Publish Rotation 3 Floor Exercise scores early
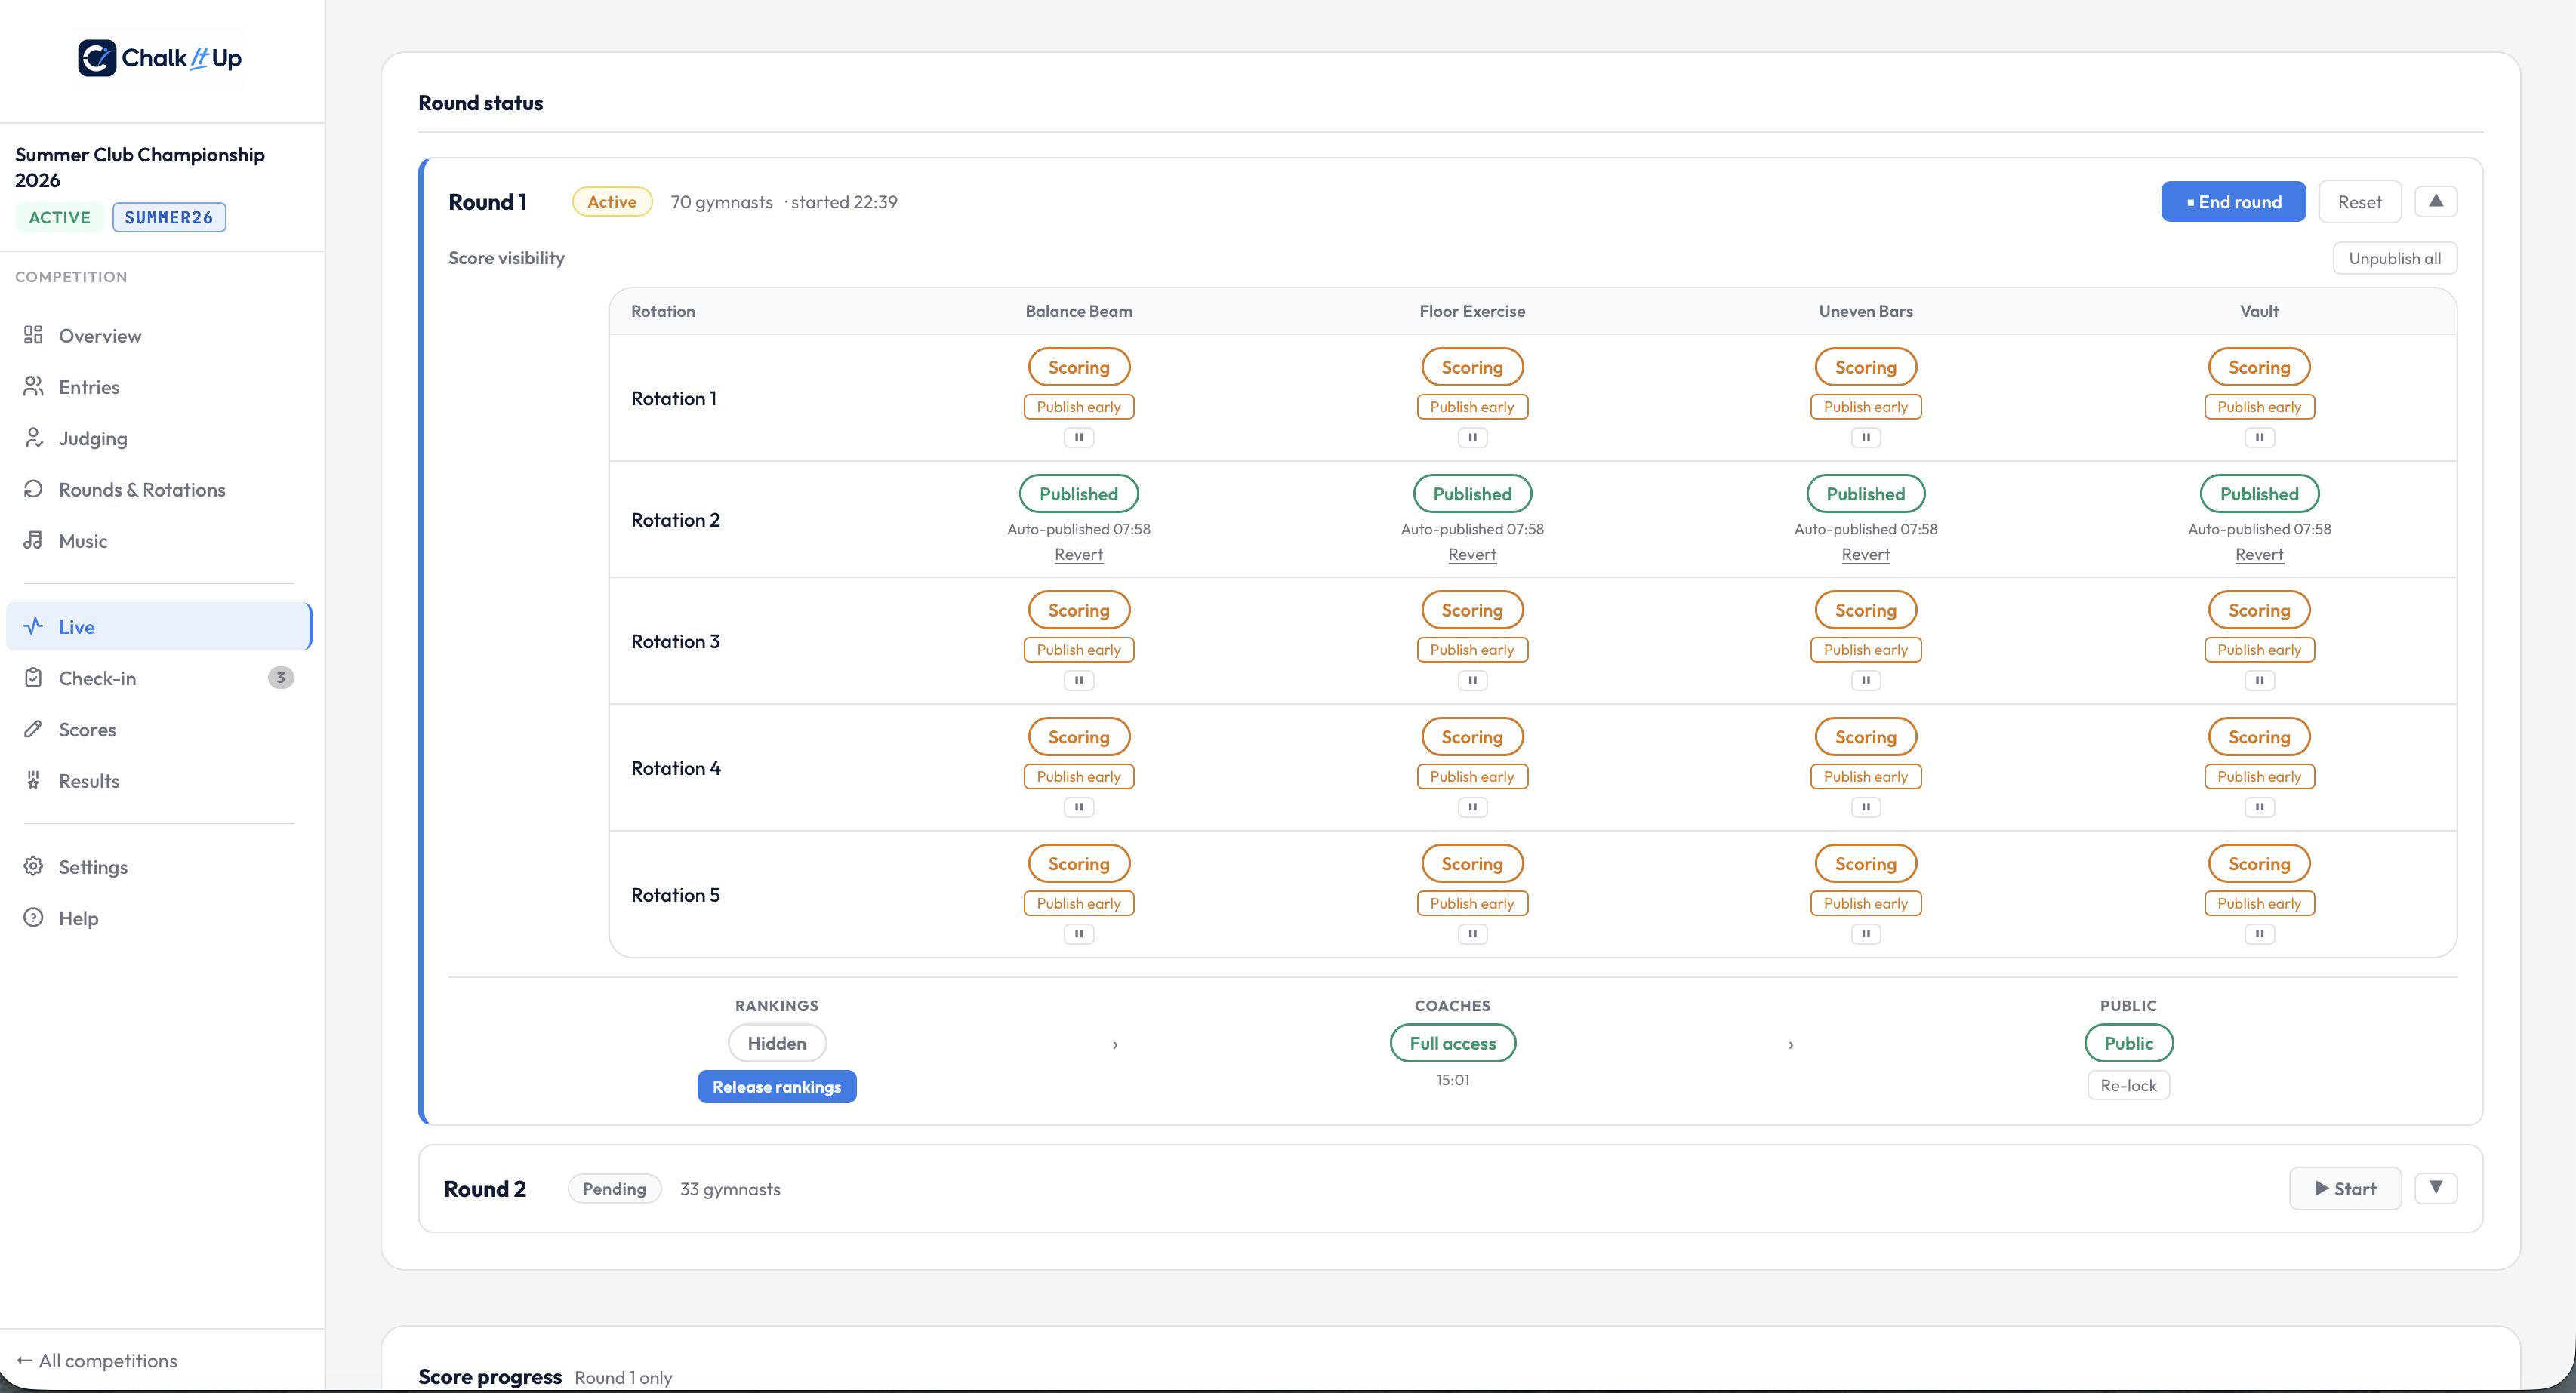 pyautogui.click(x=1472, y=650)
